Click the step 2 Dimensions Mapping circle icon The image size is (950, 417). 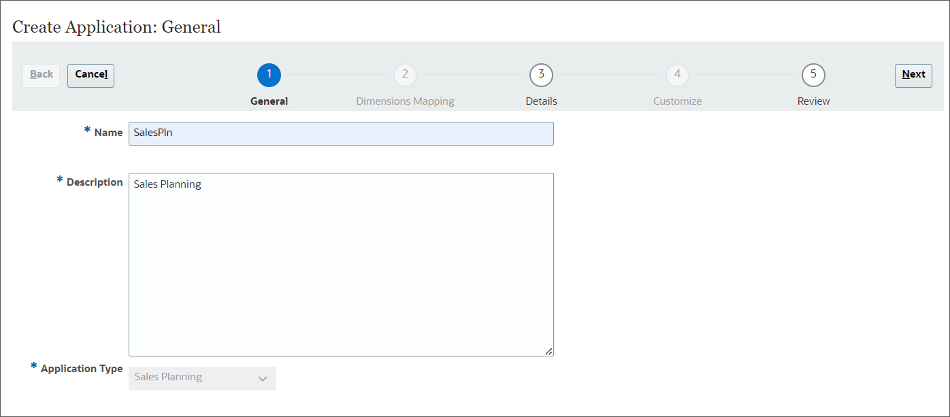(405, 75)
